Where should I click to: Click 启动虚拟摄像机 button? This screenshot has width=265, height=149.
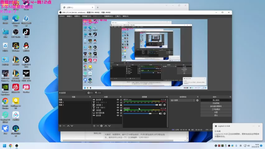click(216, 106)
